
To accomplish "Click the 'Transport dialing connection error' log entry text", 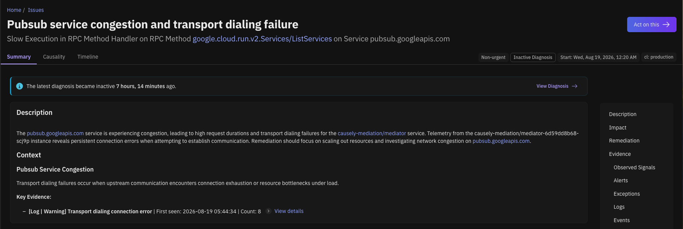I will 110,211.
